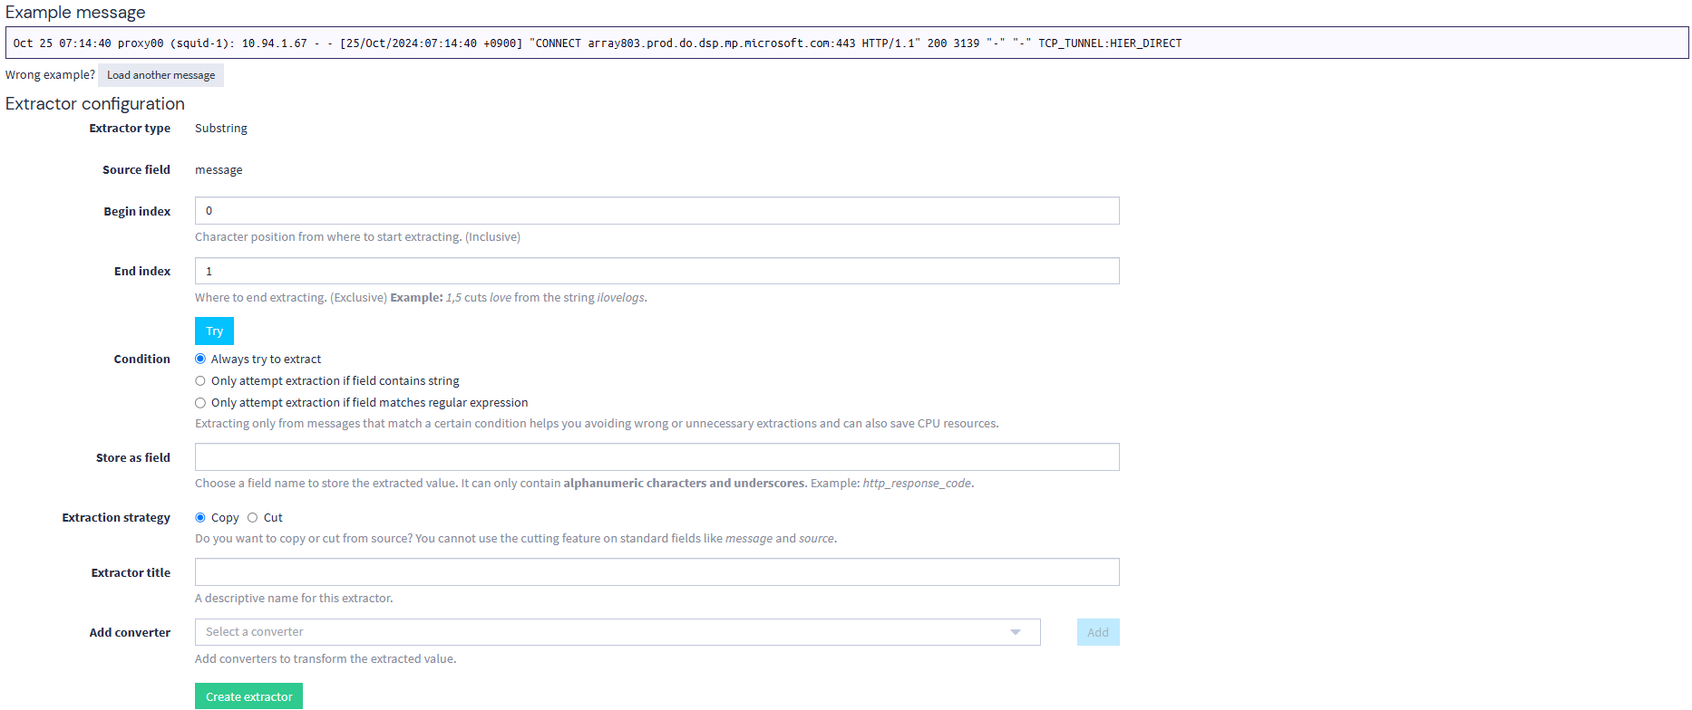Click the green Create extractor button
The height and width of the screenshot is (710, 1692).
[x=248, y=696]
